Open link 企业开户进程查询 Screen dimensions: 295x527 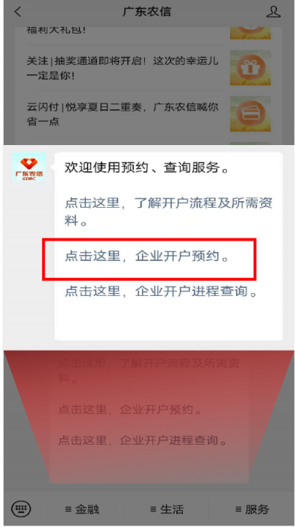[x=161, y=291]
